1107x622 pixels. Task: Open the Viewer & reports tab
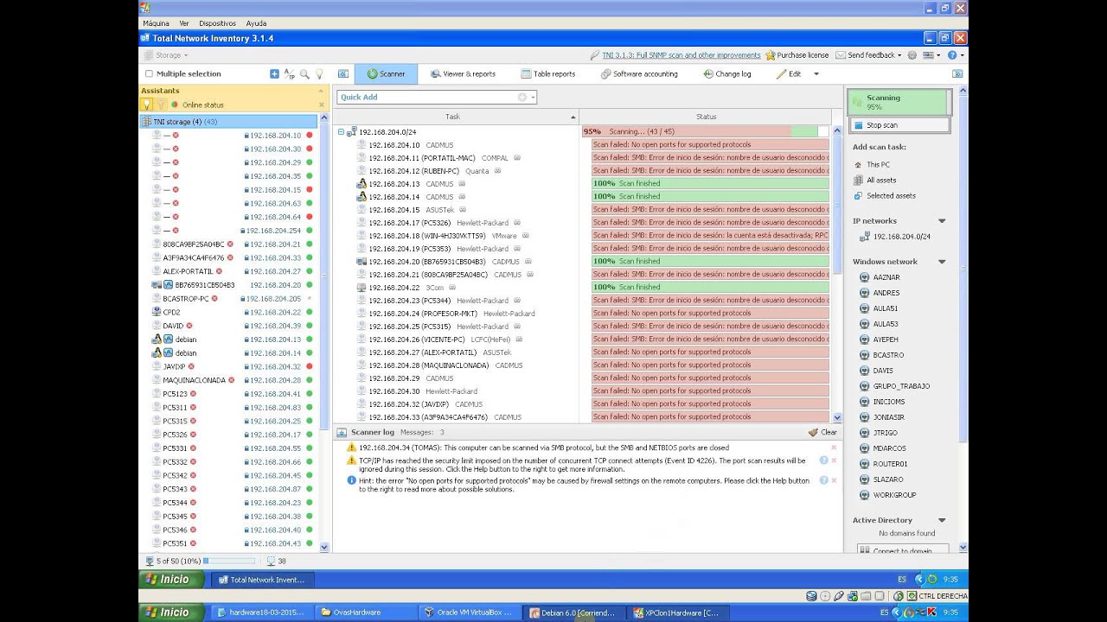tap(463, 74)
